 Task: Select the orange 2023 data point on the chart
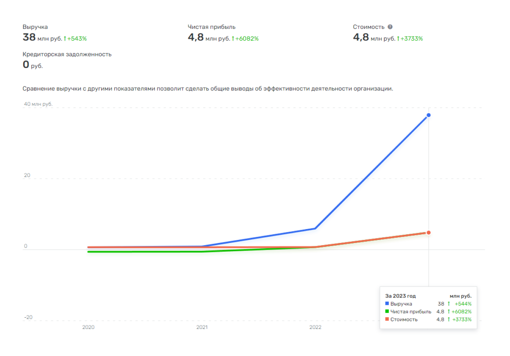coord(429,233)
